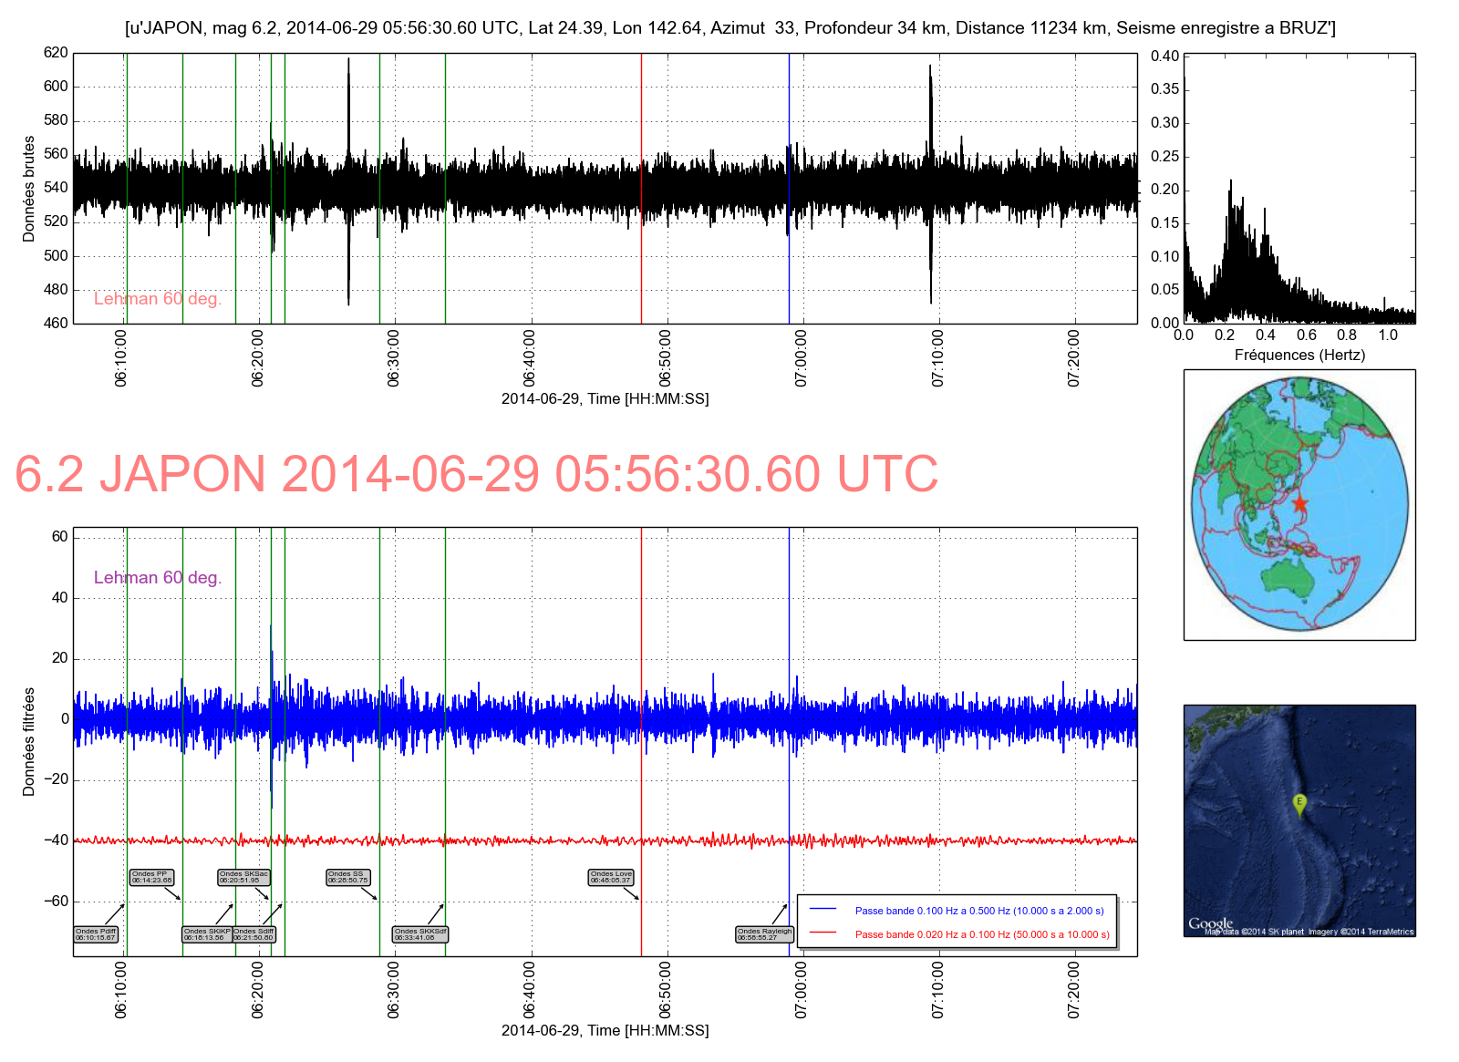
Task: Click the Ondes SKKSdf annotation label
Action: pyautogui.click(x=420, y=934)
